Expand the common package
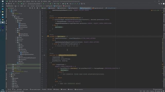The image size is (165, 92). click(16, 29)
